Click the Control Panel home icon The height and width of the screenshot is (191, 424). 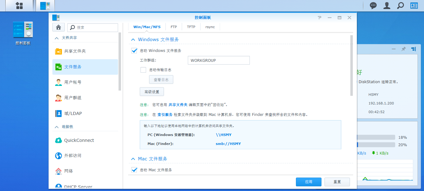[58, 27]
